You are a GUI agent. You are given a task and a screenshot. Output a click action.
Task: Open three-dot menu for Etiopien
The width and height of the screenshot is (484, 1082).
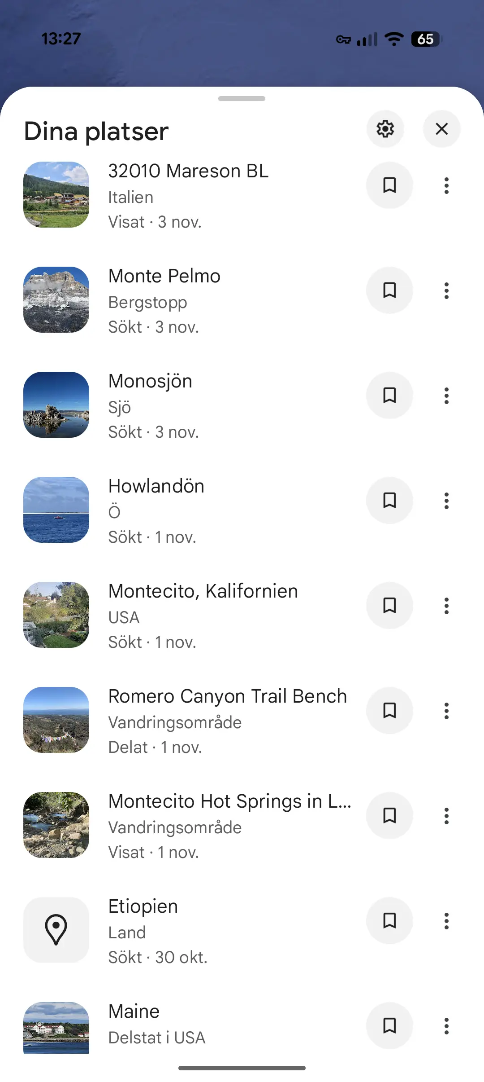pyautogui.click(x=446, y=921)
